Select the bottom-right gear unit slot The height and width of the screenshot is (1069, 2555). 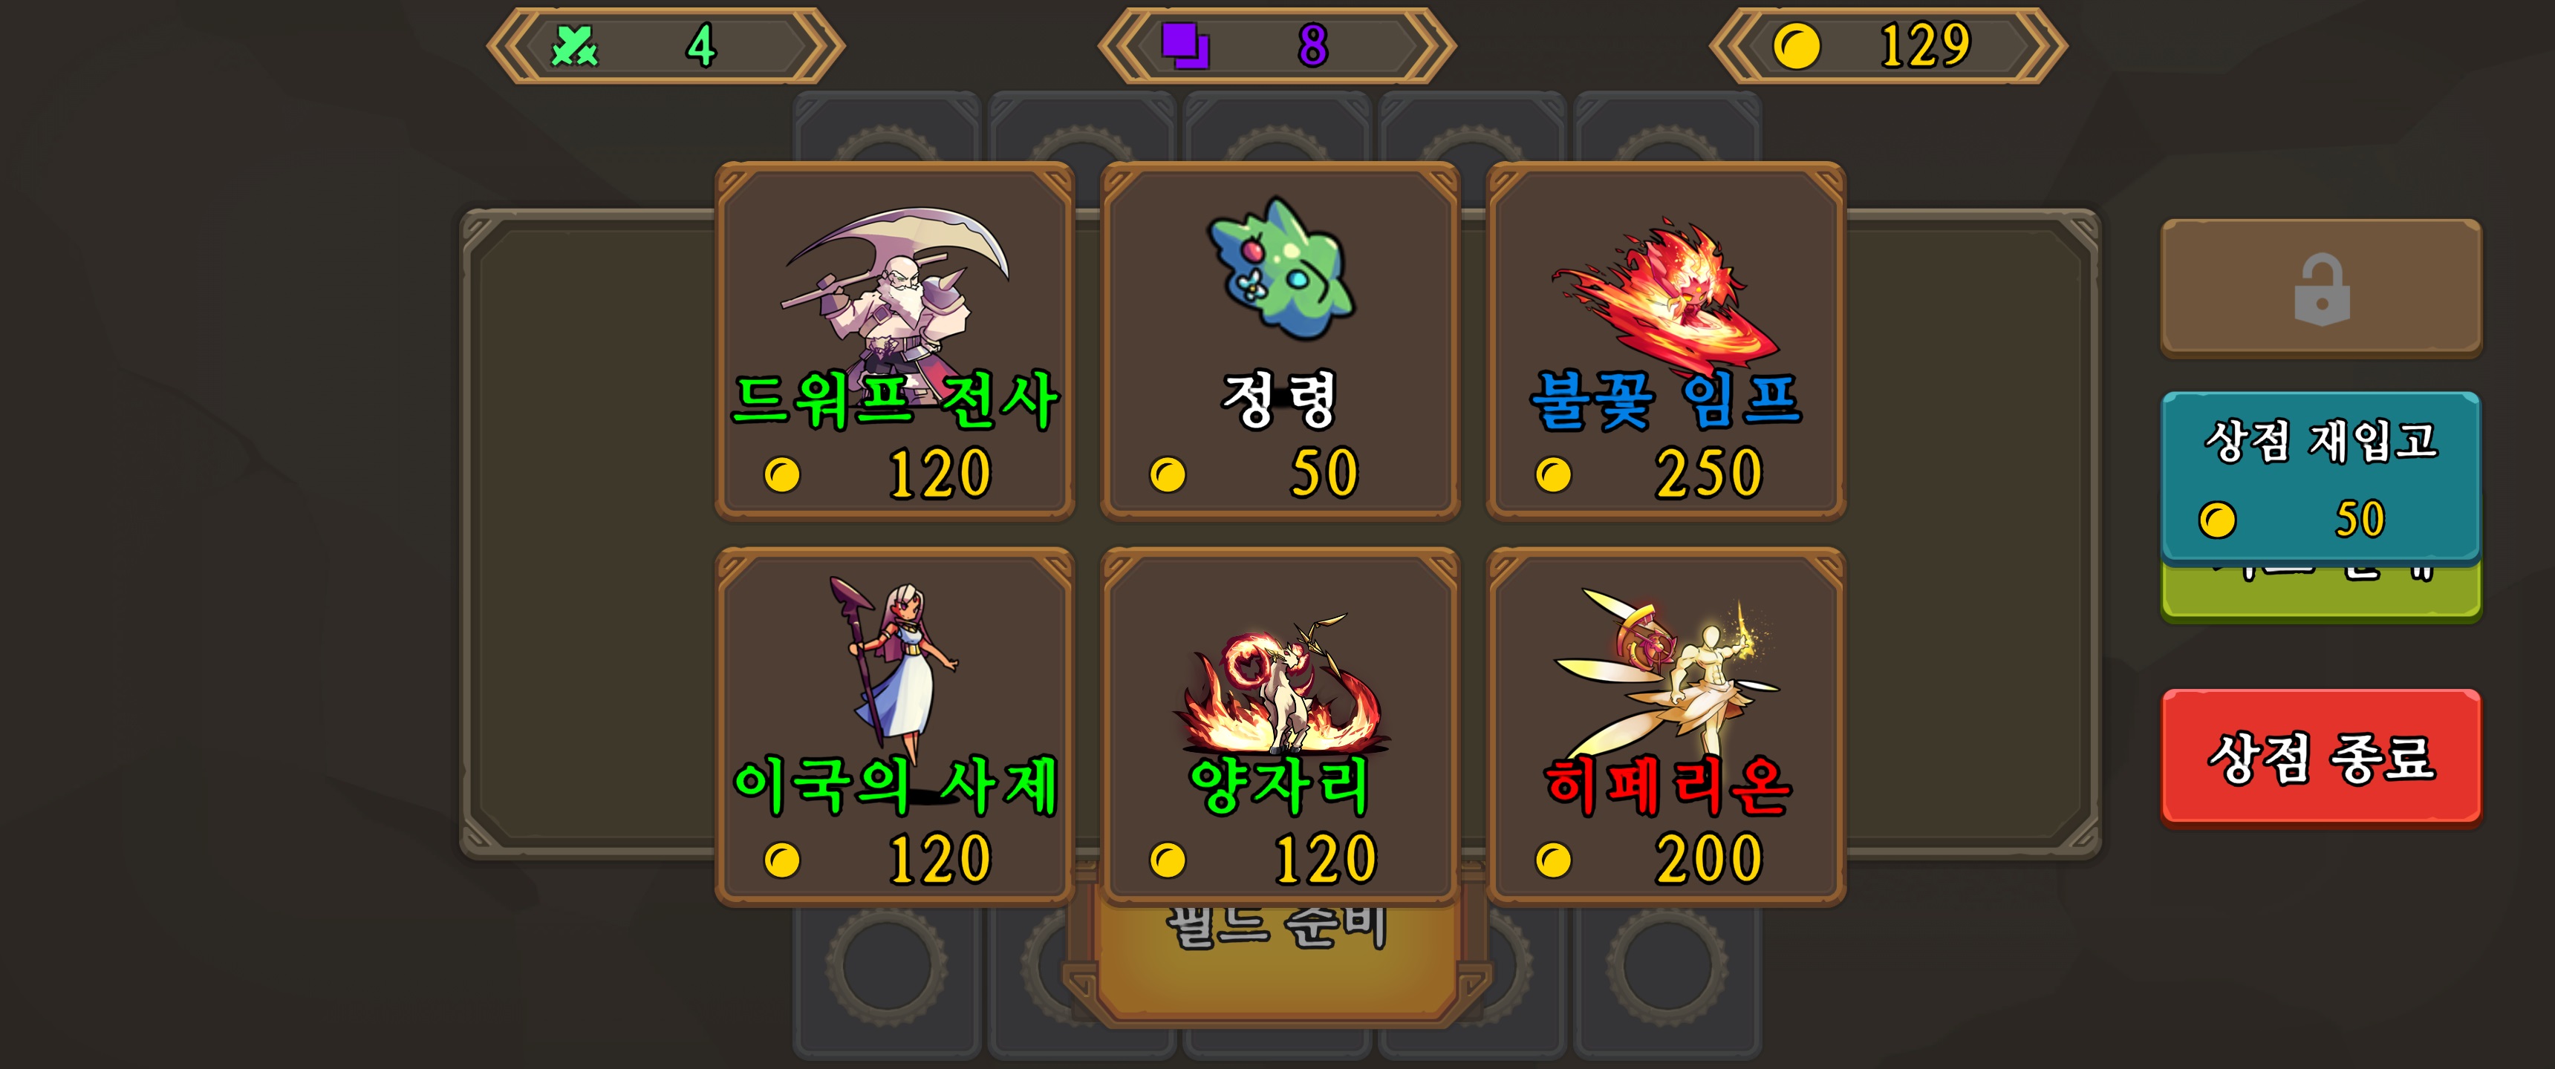(x=1667, y=962)
